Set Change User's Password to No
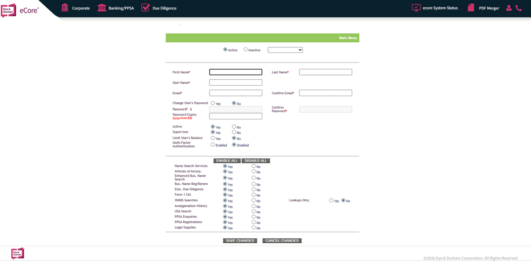This screenshot has height=261, width=531. tap(234, 103)
